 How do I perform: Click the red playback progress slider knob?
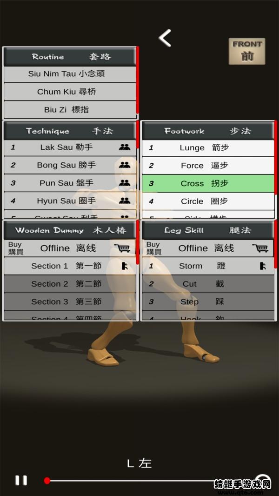click(x=47, y=481)
